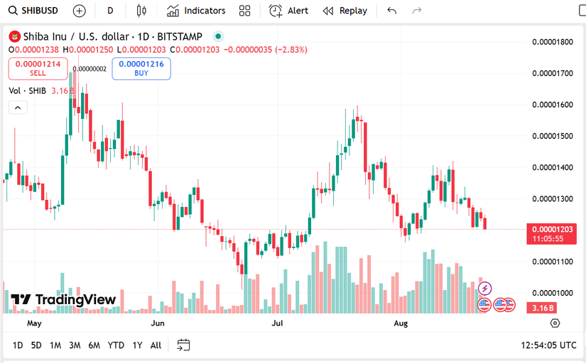Click the 0.00001216 BUY button
The height and width of the screenshot is (363, 586).
click(x=141, y=69)
